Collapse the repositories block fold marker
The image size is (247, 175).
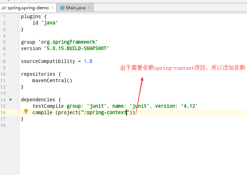pyautogui.click(x=19, y=74)
